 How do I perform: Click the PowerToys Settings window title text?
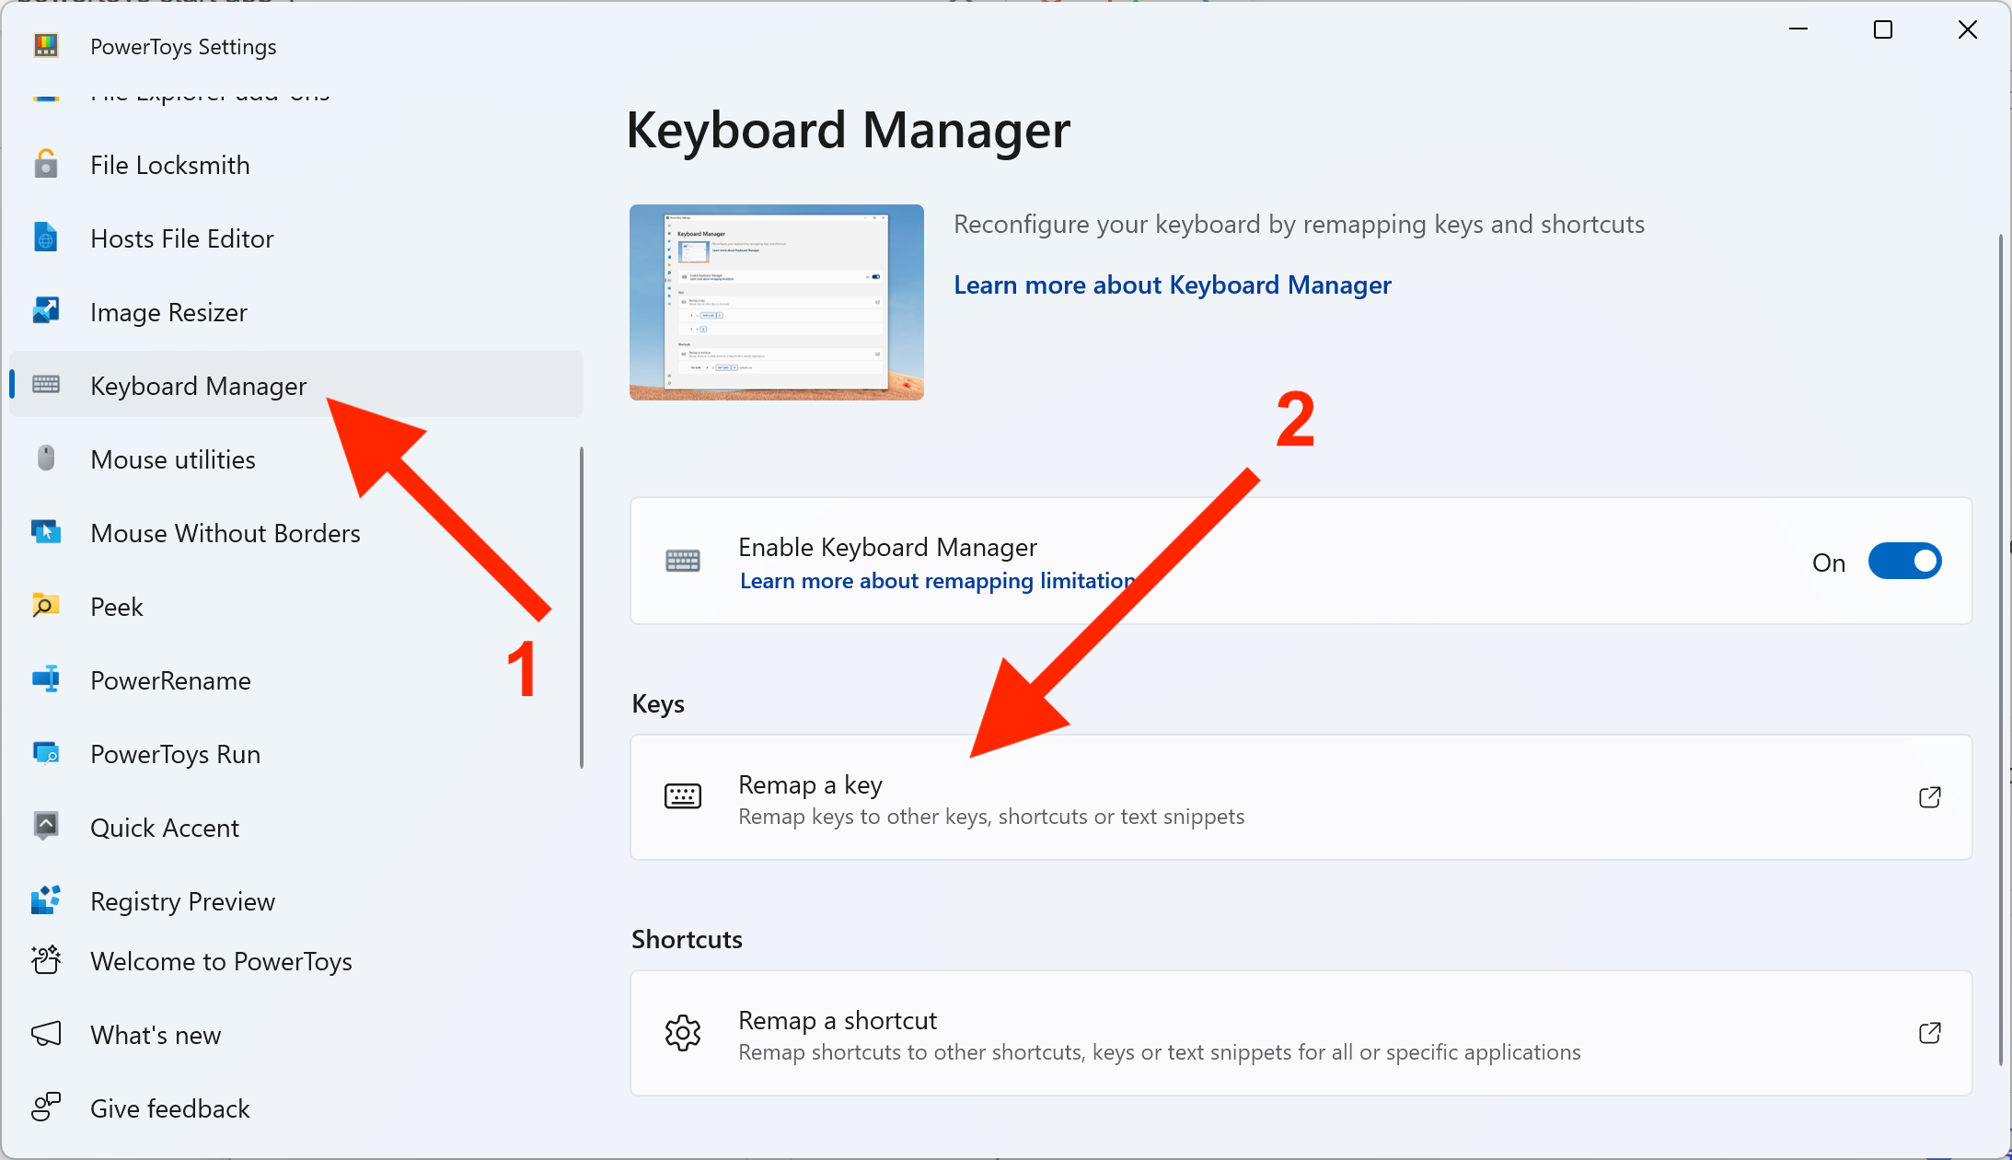(x=183, y=46)
